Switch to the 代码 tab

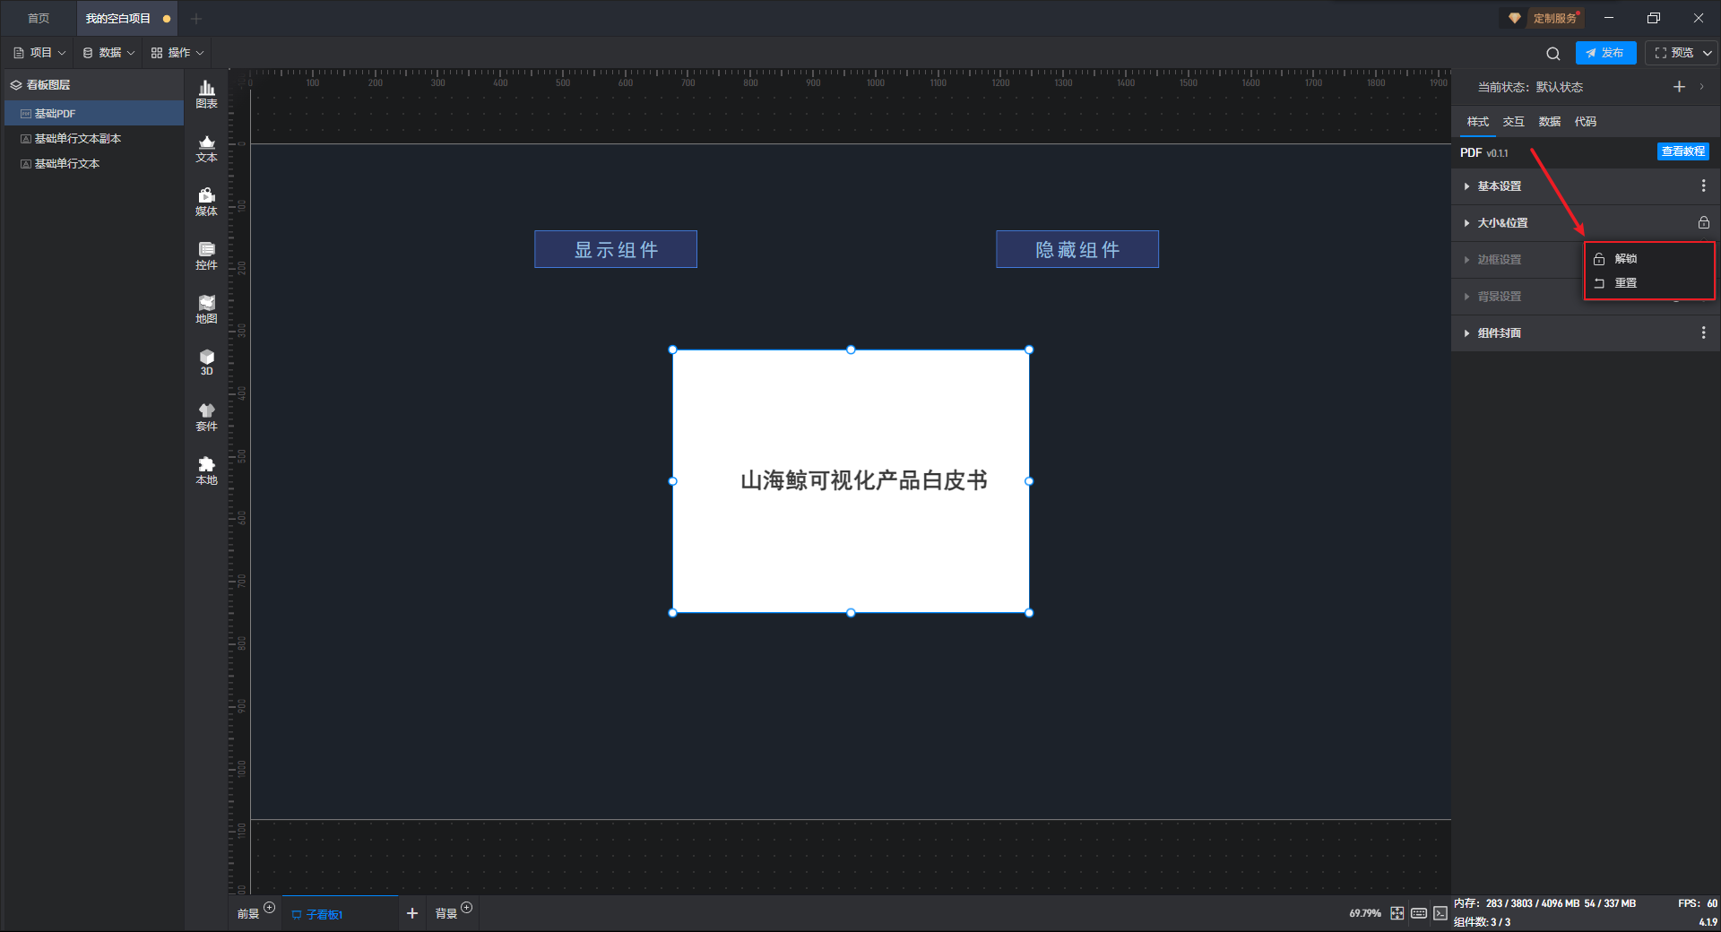[x=1585, y=122]
